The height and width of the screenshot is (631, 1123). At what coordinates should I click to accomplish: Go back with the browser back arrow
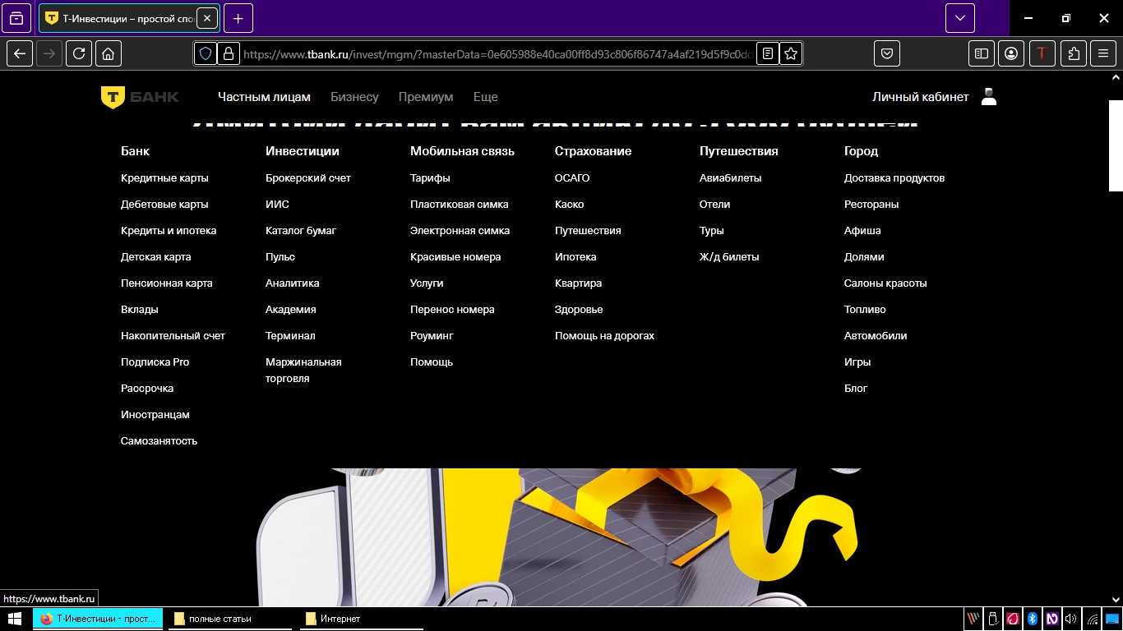click(20, 53)
